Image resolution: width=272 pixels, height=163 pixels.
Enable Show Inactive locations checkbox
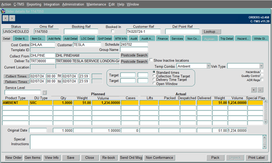[x=151, y=60]
